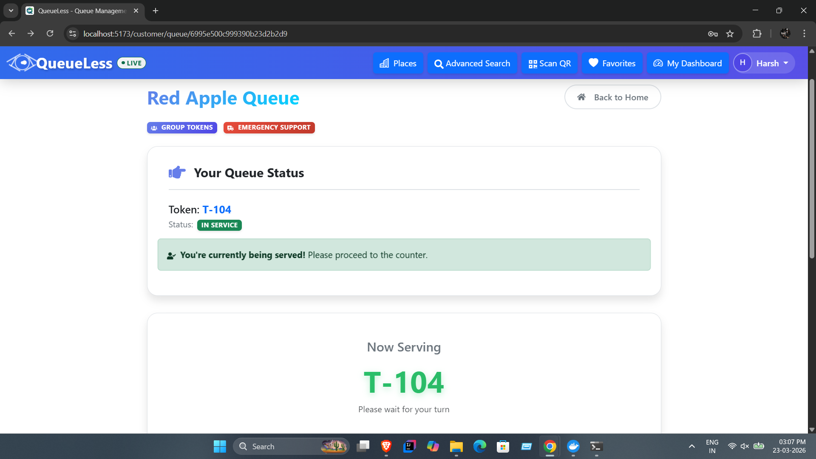
Task: Click the browser forward arrow
Action: point(31,34)
